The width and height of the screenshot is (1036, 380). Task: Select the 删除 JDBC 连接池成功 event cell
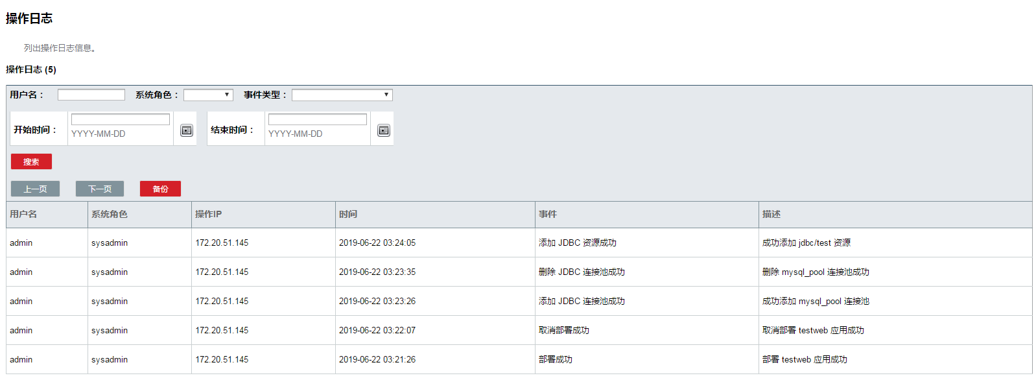582,272
